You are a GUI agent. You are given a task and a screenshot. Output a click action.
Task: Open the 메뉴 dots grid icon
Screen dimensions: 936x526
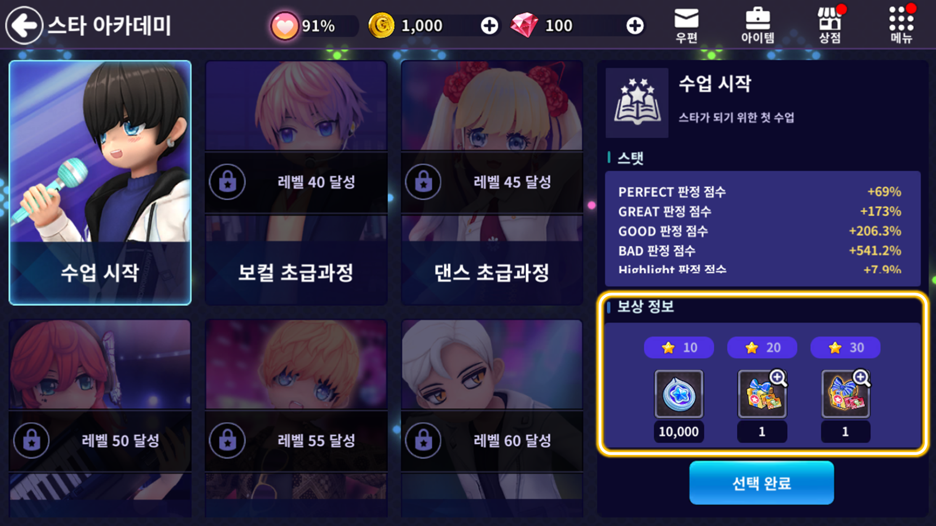901,26
